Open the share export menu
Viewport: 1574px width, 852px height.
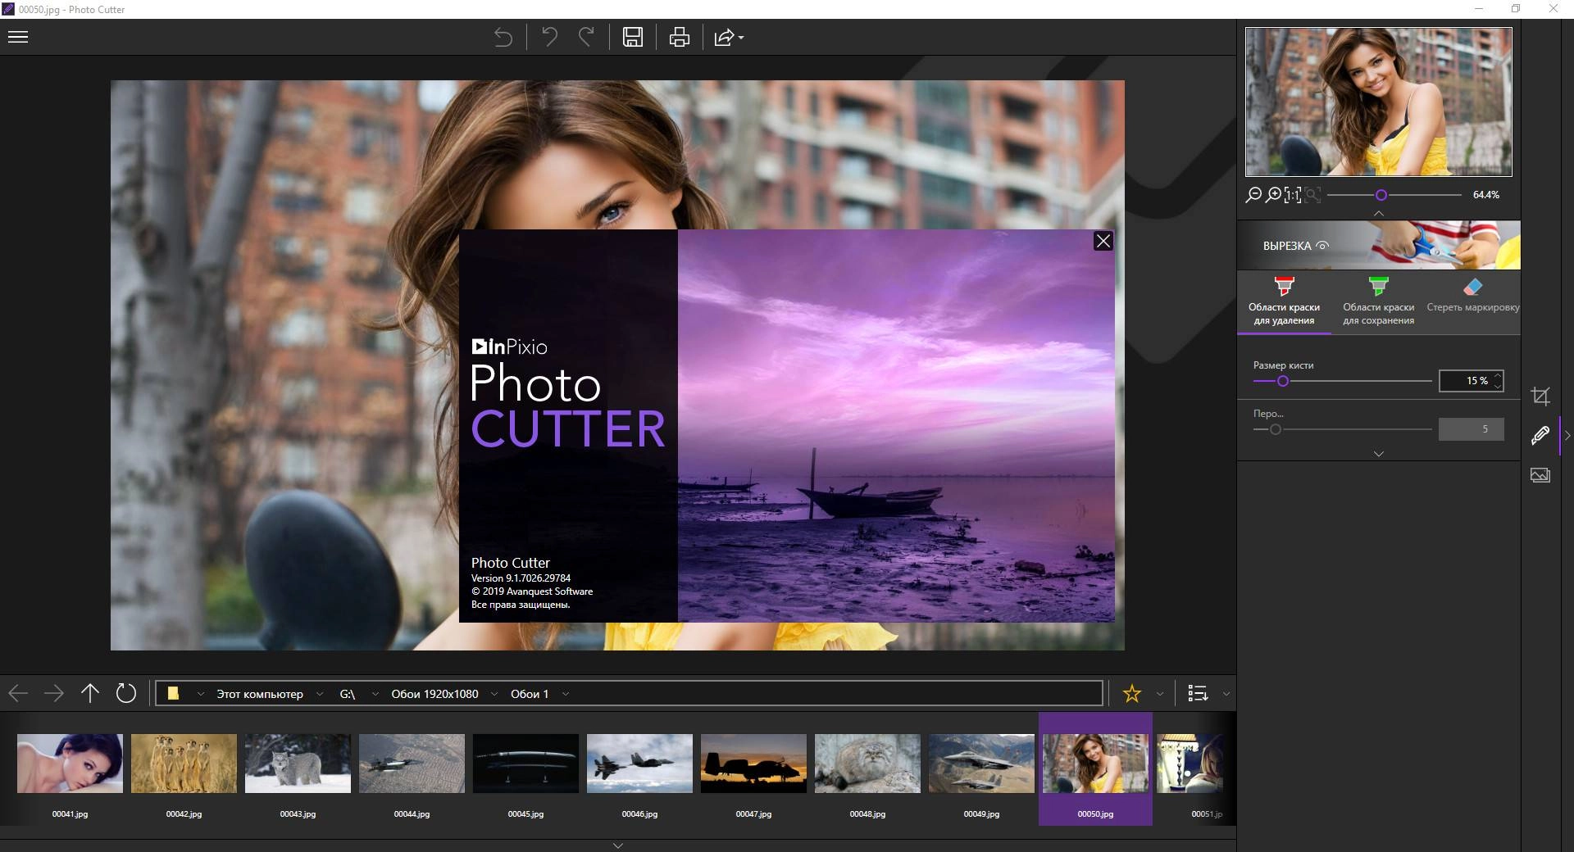(x=729, y=38)
